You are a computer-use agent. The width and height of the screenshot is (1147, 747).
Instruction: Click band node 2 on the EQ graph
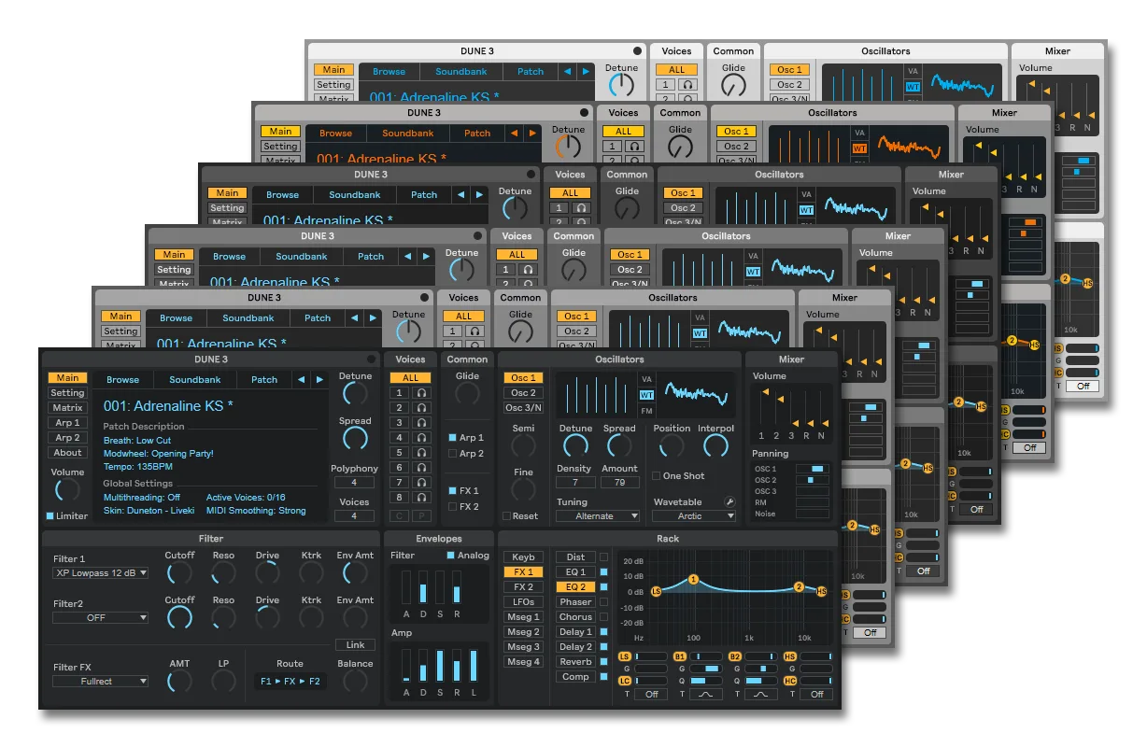point(799,586)
